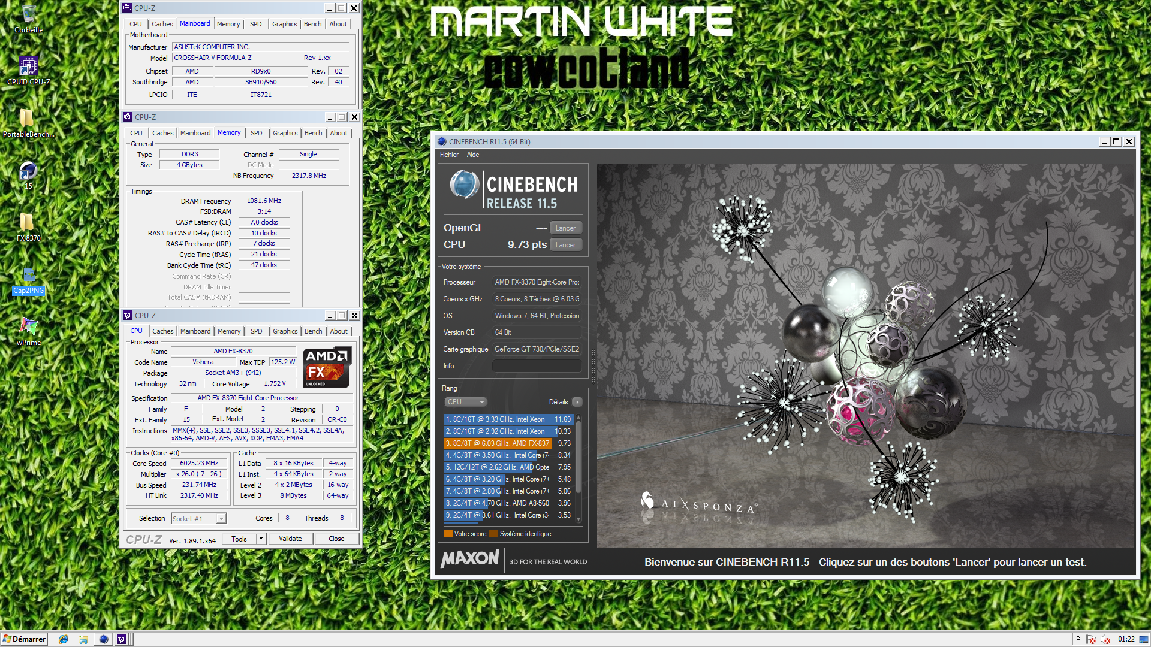The image size is (1151, 647).
Task: Click the Info field in Cinebench
Action: point(537,366)
